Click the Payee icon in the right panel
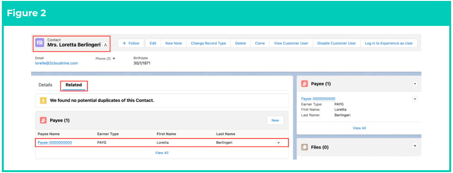Viewport: 453px width, 173px height. pos(304,84)
